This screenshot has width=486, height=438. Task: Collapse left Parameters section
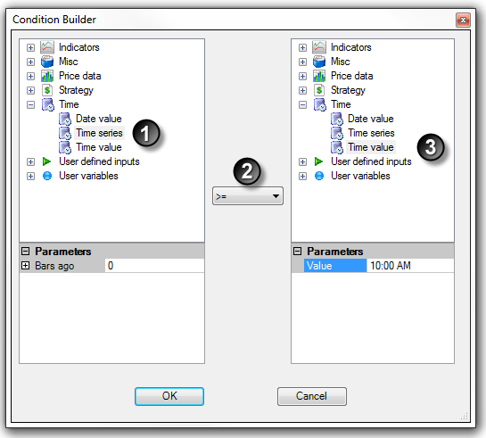(x=26, y=251)
